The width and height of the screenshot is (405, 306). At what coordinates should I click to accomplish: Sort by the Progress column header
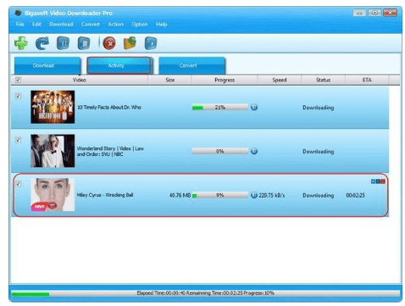[x=225, y=80]
